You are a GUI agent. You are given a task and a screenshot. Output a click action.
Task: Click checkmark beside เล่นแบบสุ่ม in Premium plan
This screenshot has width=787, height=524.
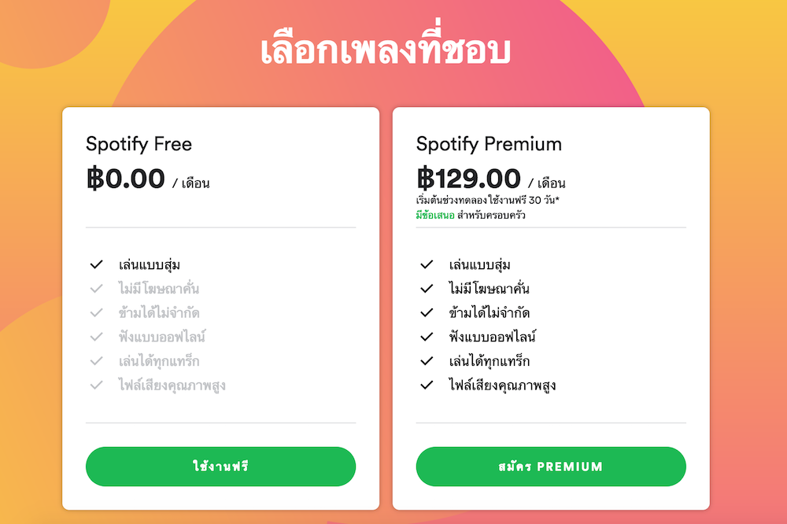tap(427, 264)
